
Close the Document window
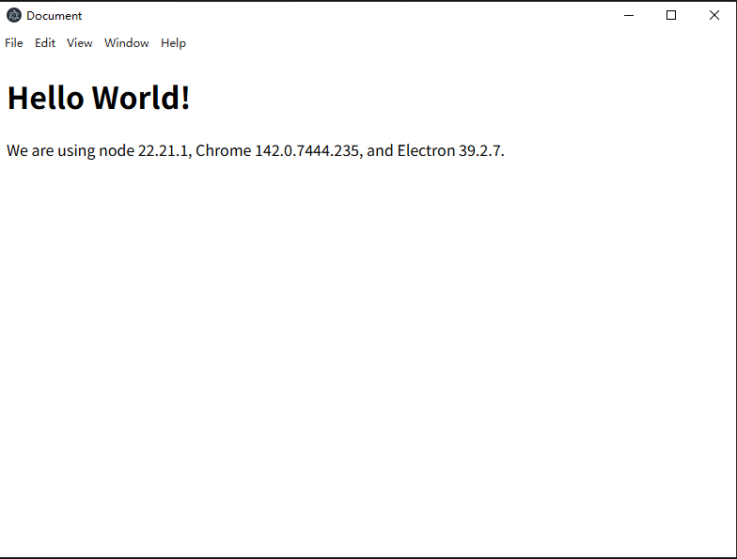[x=714, y=15]
